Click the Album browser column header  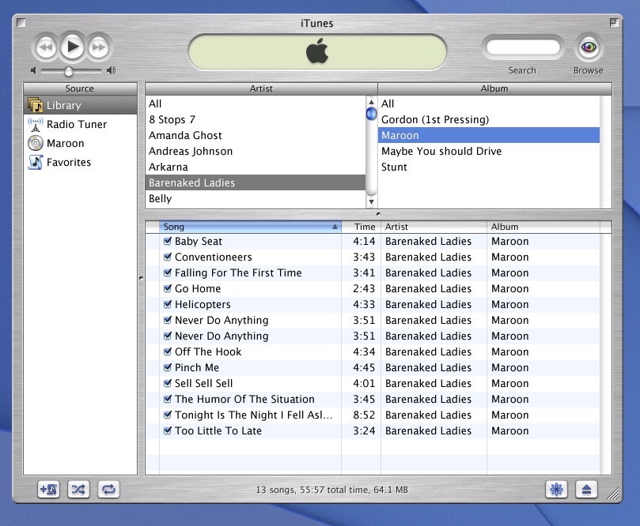point(494,88)
